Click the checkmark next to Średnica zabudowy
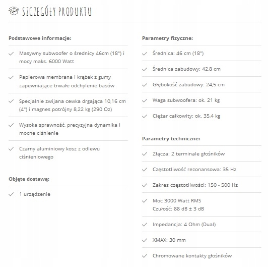This screenshot has width=269, height=267. tap(145, 69)
